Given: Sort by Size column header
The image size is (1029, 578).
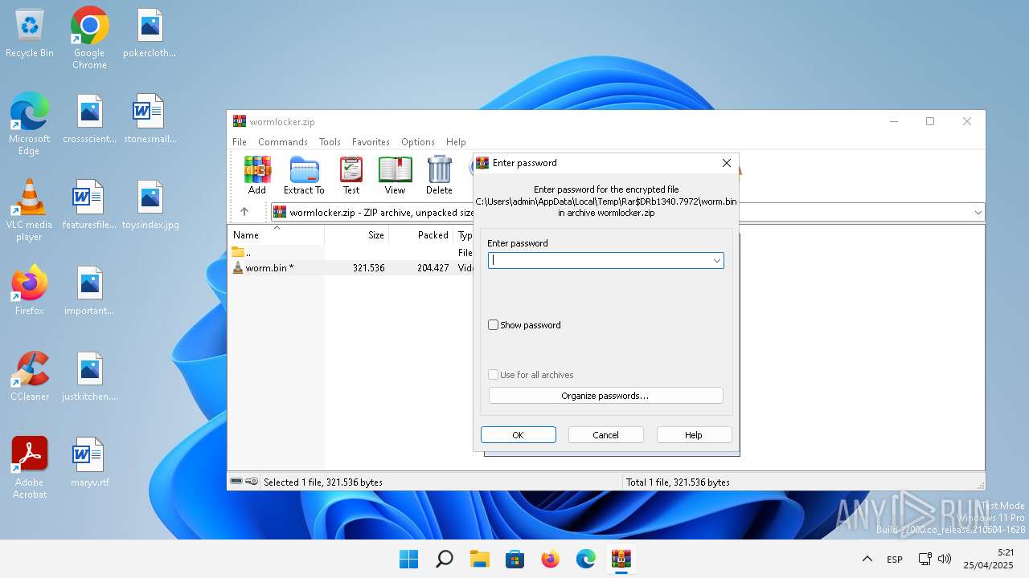Looking at the screenshot, I should [357, 235].
